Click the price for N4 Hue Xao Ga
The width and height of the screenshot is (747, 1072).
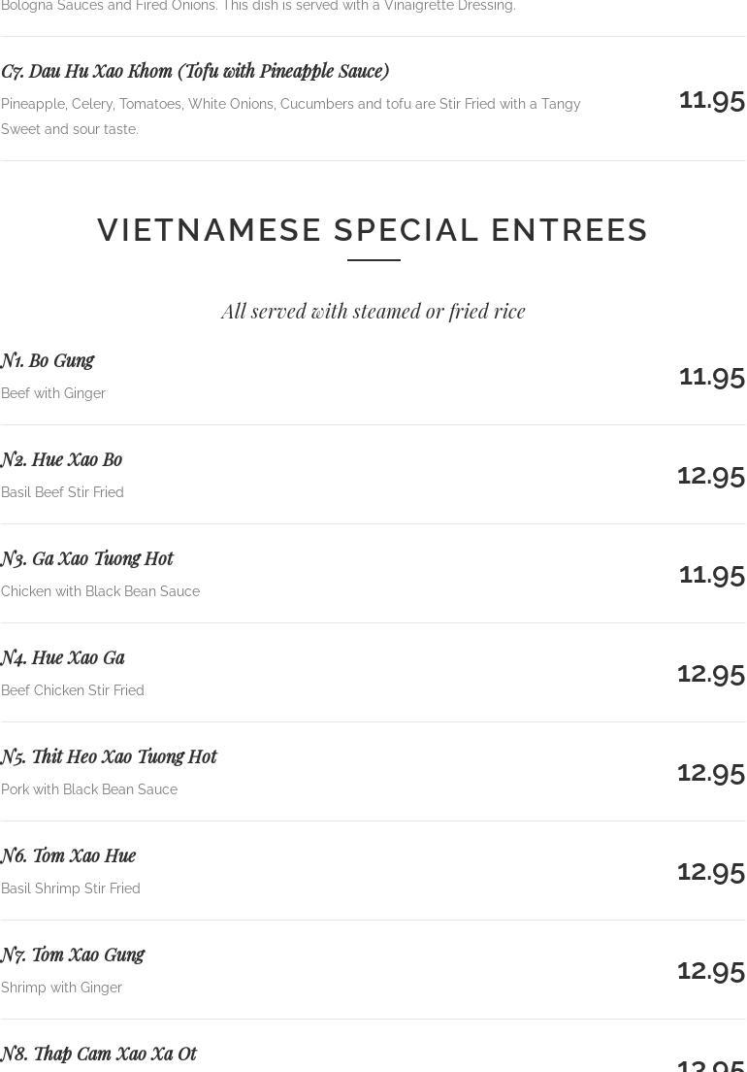click(710, 672)
